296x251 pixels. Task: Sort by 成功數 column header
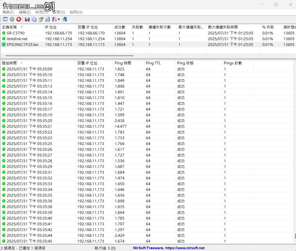(121, 27)
